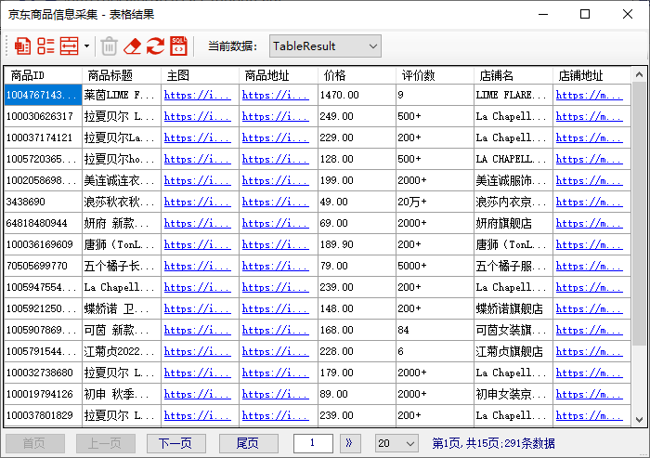
Task: Expand the page size dropdown showing 20
Action: pyautogui.click(x=396, y=443)
